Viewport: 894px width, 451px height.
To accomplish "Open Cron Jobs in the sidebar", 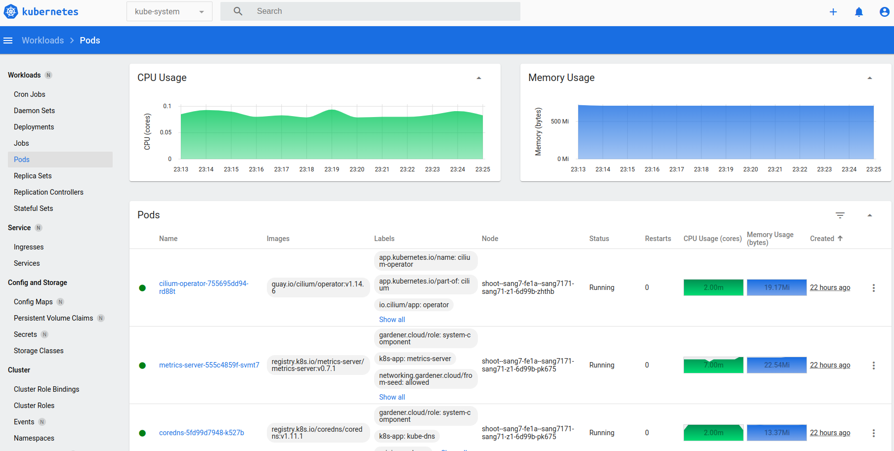I will [30, 94].
